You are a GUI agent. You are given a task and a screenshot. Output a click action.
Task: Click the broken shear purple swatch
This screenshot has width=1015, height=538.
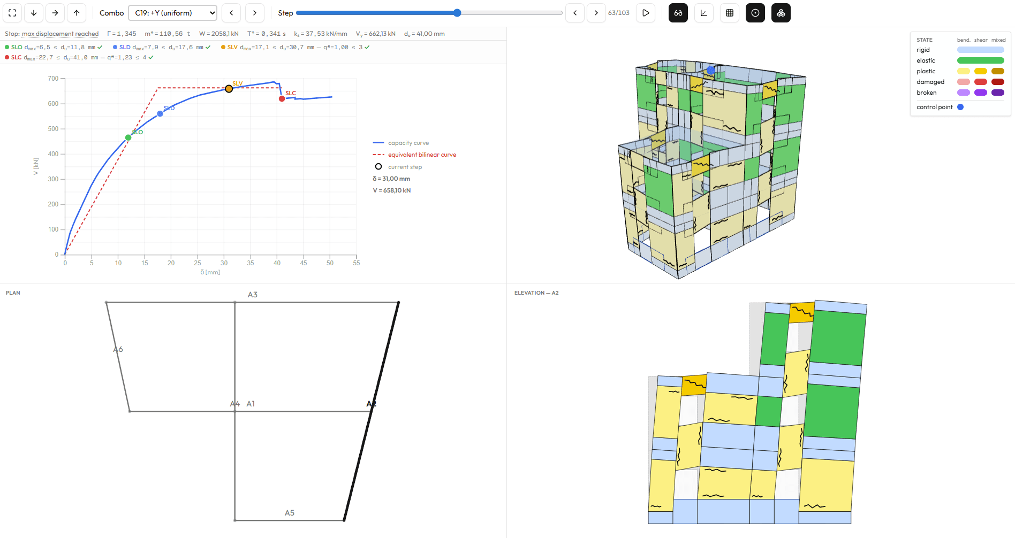click(x=981, y=93)
